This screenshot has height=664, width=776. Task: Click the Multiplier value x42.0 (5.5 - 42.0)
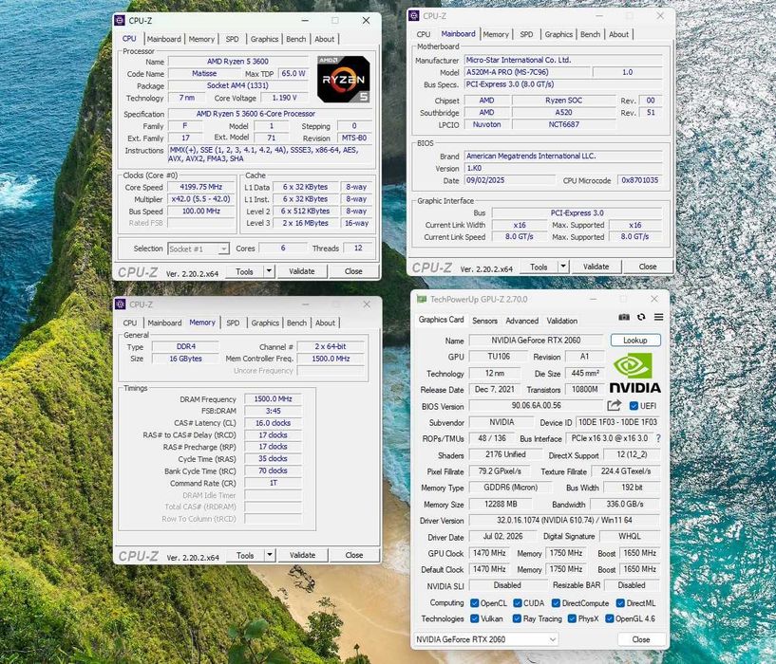[201, 199]
